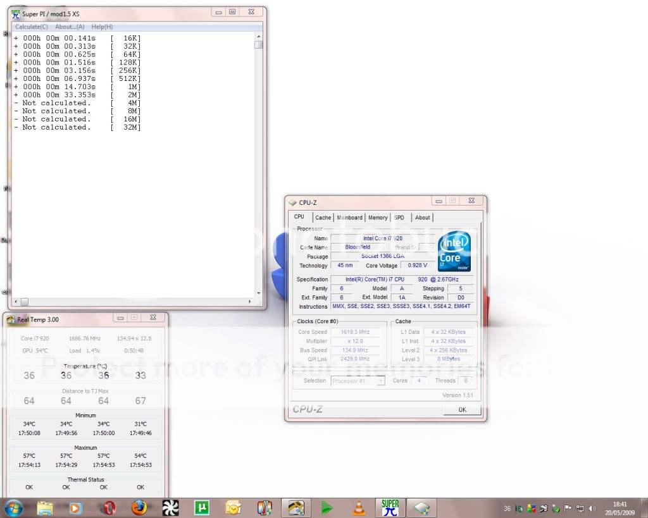Open the Calculate menu in Super PI

point(32,27)
